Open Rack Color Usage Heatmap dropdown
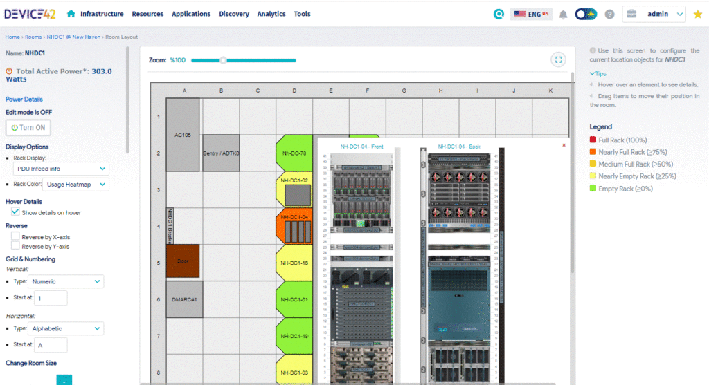Viewport: 709px width, 385px height. pos(75,184)
